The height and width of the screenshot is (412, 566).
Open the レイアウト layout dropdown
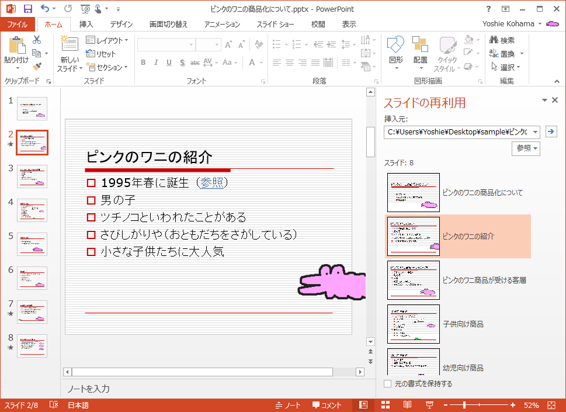click(107, 40)
